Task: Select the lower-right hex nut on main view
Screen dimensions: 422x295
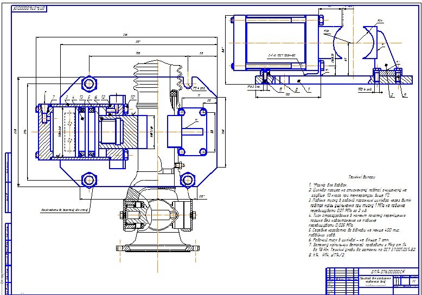Action: (187, 178)
